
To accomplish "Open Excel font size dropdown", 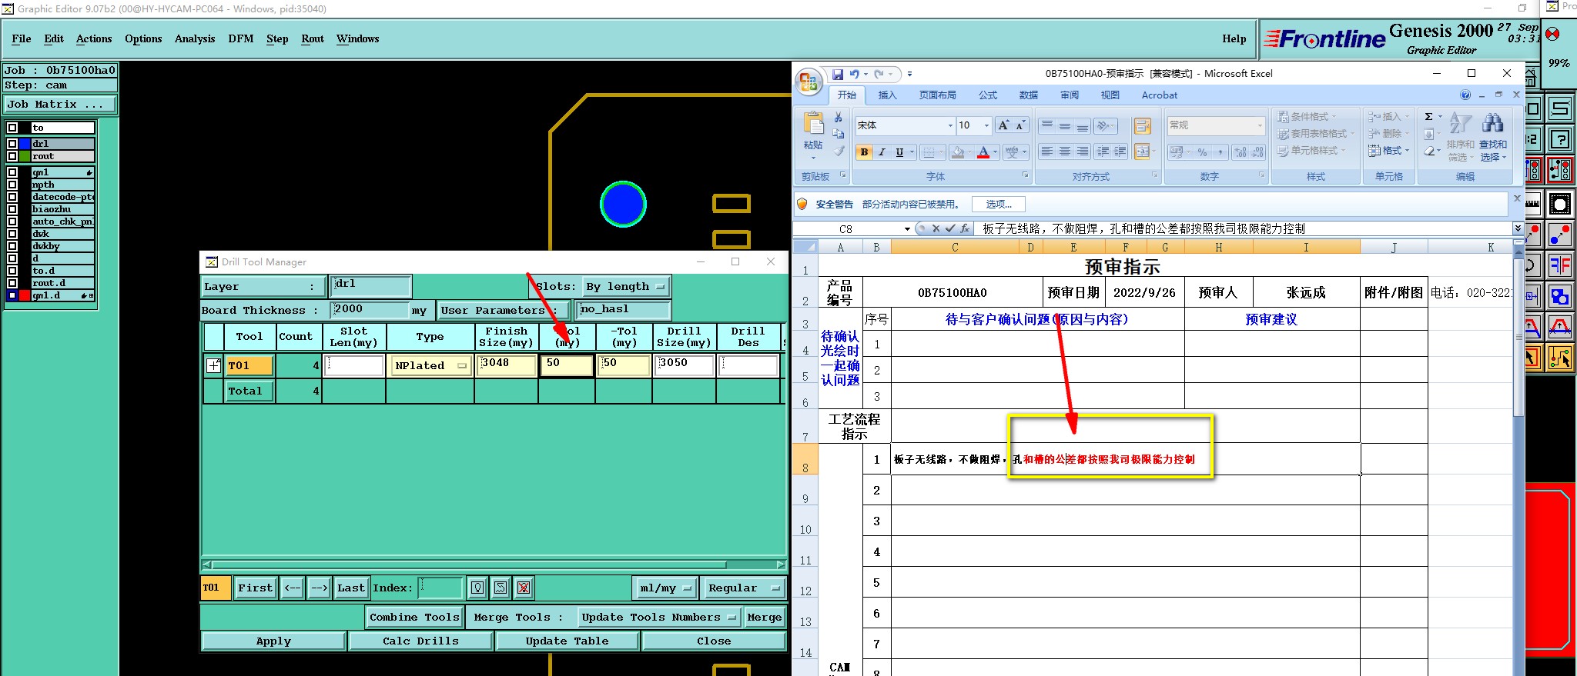I will tap(986, 125).
